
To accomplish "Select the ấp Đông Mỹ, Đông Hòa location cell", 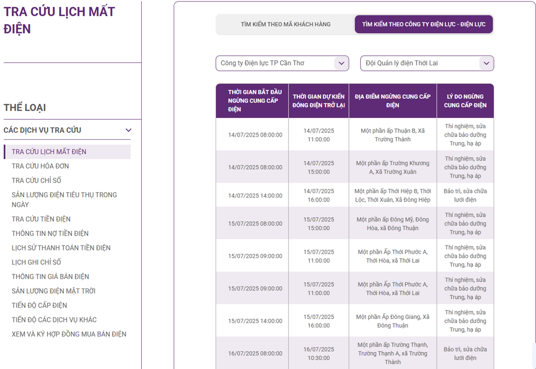I will (x=393, y=223).
